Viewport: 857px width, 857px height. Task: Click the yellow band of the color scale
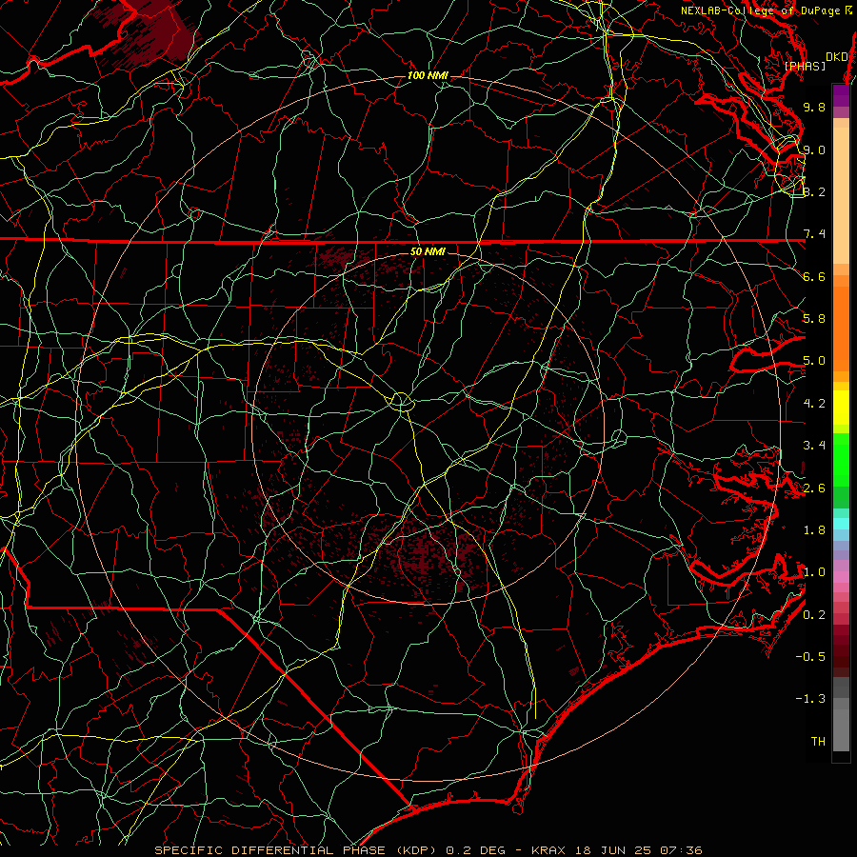click(x=841, y=408)
